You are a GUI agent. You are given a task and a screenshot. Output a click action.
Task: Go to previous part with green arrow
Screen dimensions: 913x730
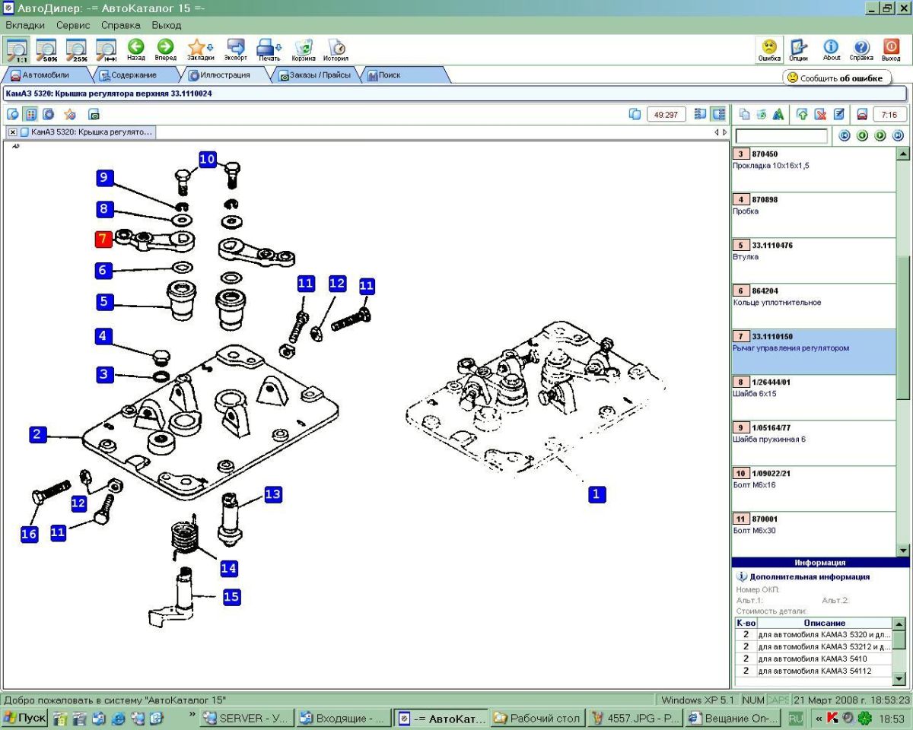pyautogui.click(x=862, y=136)
